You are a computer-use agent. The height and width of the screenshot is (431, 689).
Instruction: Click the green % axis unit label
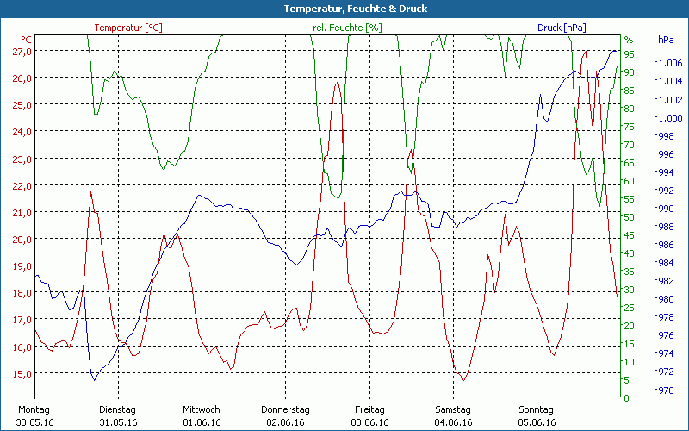629,40
